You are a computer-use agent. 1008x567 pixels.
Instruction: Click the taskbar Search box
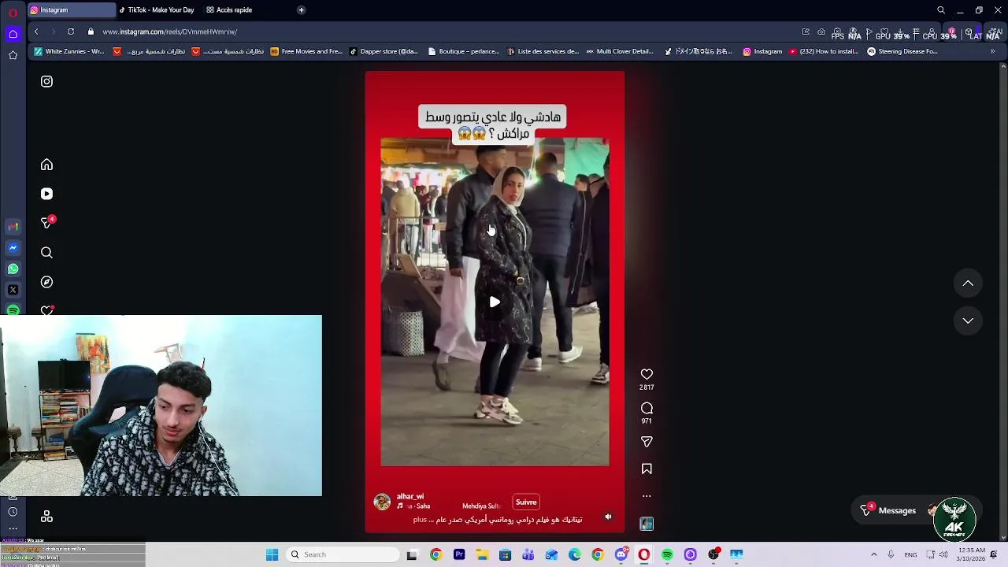point(341,554)
